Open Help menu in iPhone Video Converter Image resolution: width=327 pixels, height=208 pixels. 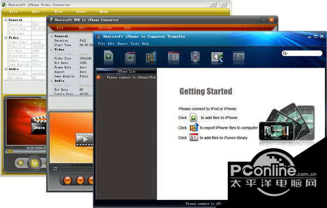(104, 11)
